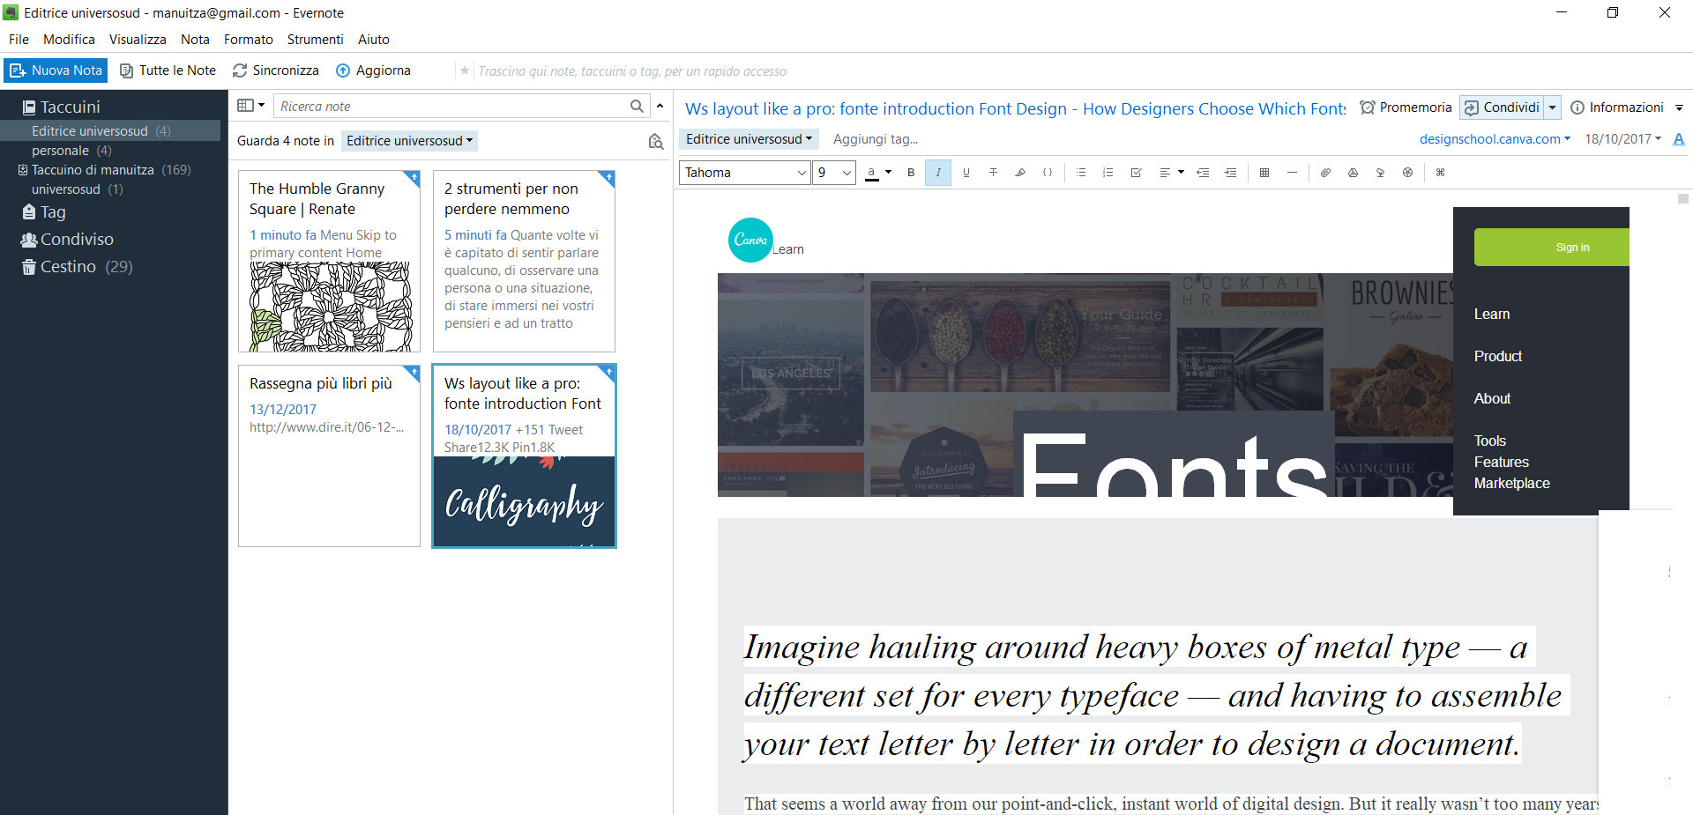
Task: Open The Humble Granny Square note card
Action: (x=329, y=262)
